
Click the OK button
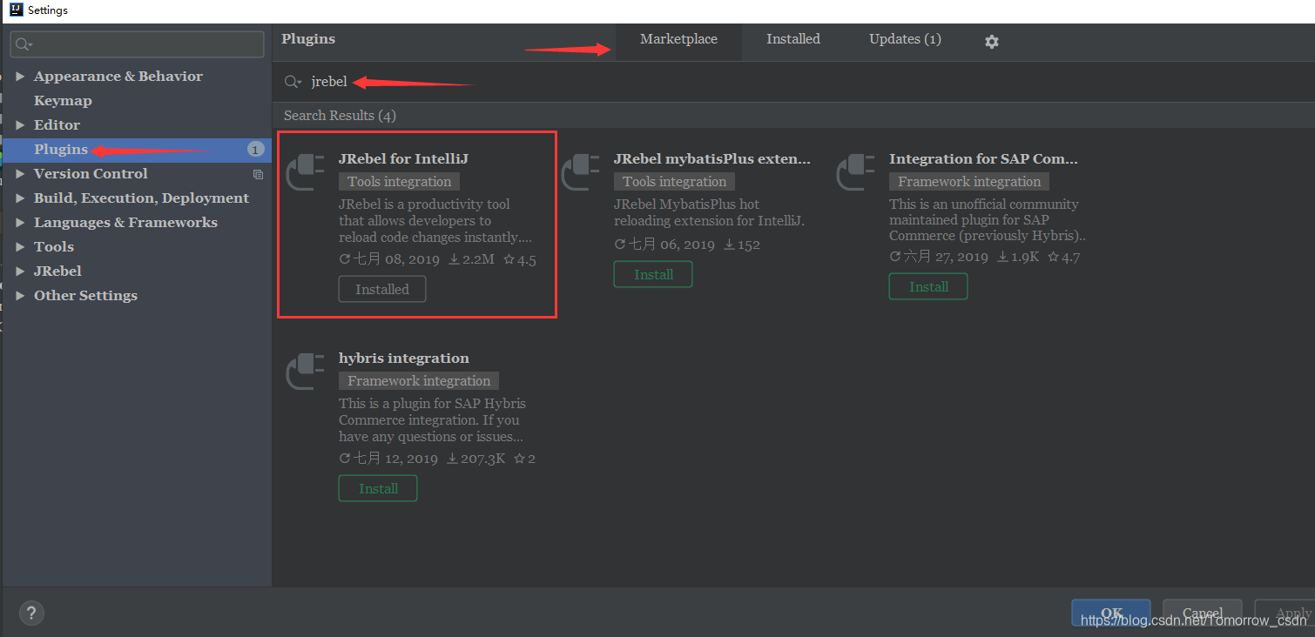click(x=1111, y=613)
